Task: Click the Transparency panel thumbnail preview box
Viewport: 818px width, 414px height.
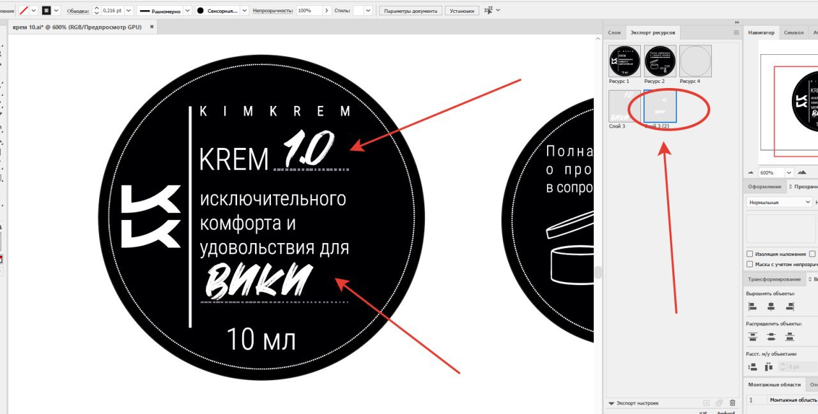Action: tap(781, 228)
